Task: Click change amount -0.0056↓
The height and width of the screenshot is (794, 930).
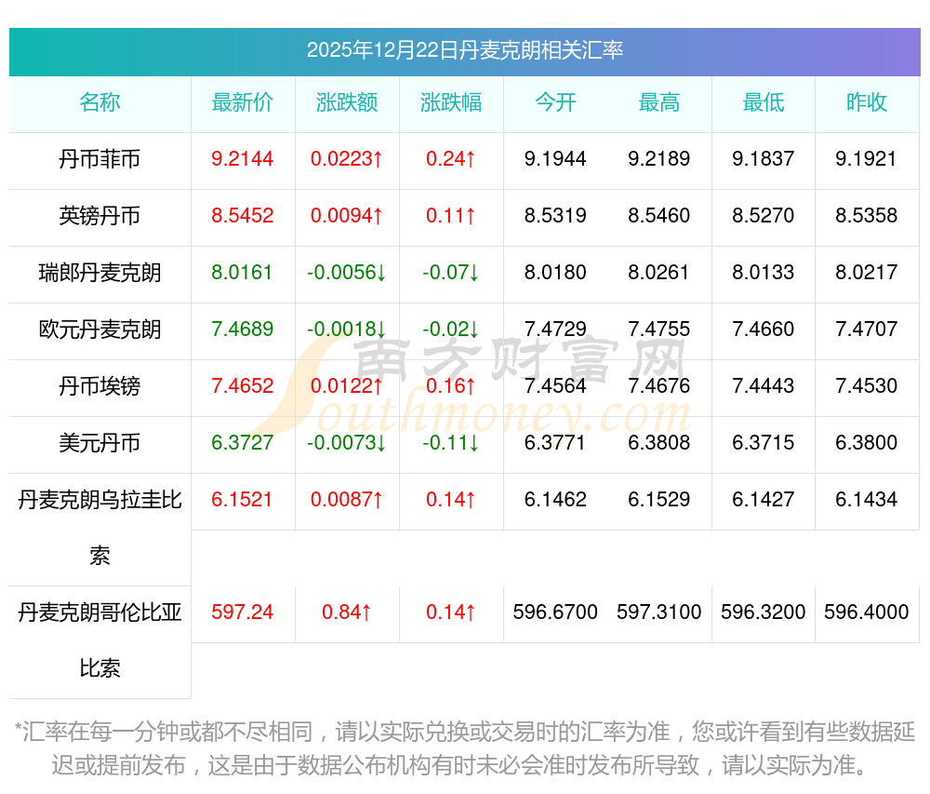Action: 347,273
